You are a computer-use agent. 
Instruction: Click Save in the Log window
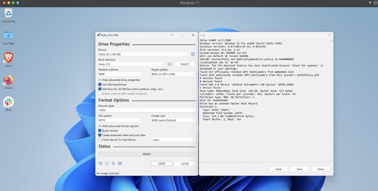click(x=300, y=169)
